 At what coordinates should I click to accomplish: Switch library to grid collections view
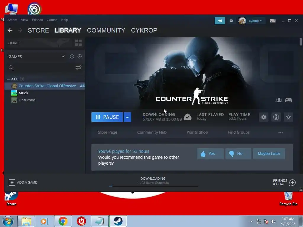pyautogui.click(x=78, y=43)
